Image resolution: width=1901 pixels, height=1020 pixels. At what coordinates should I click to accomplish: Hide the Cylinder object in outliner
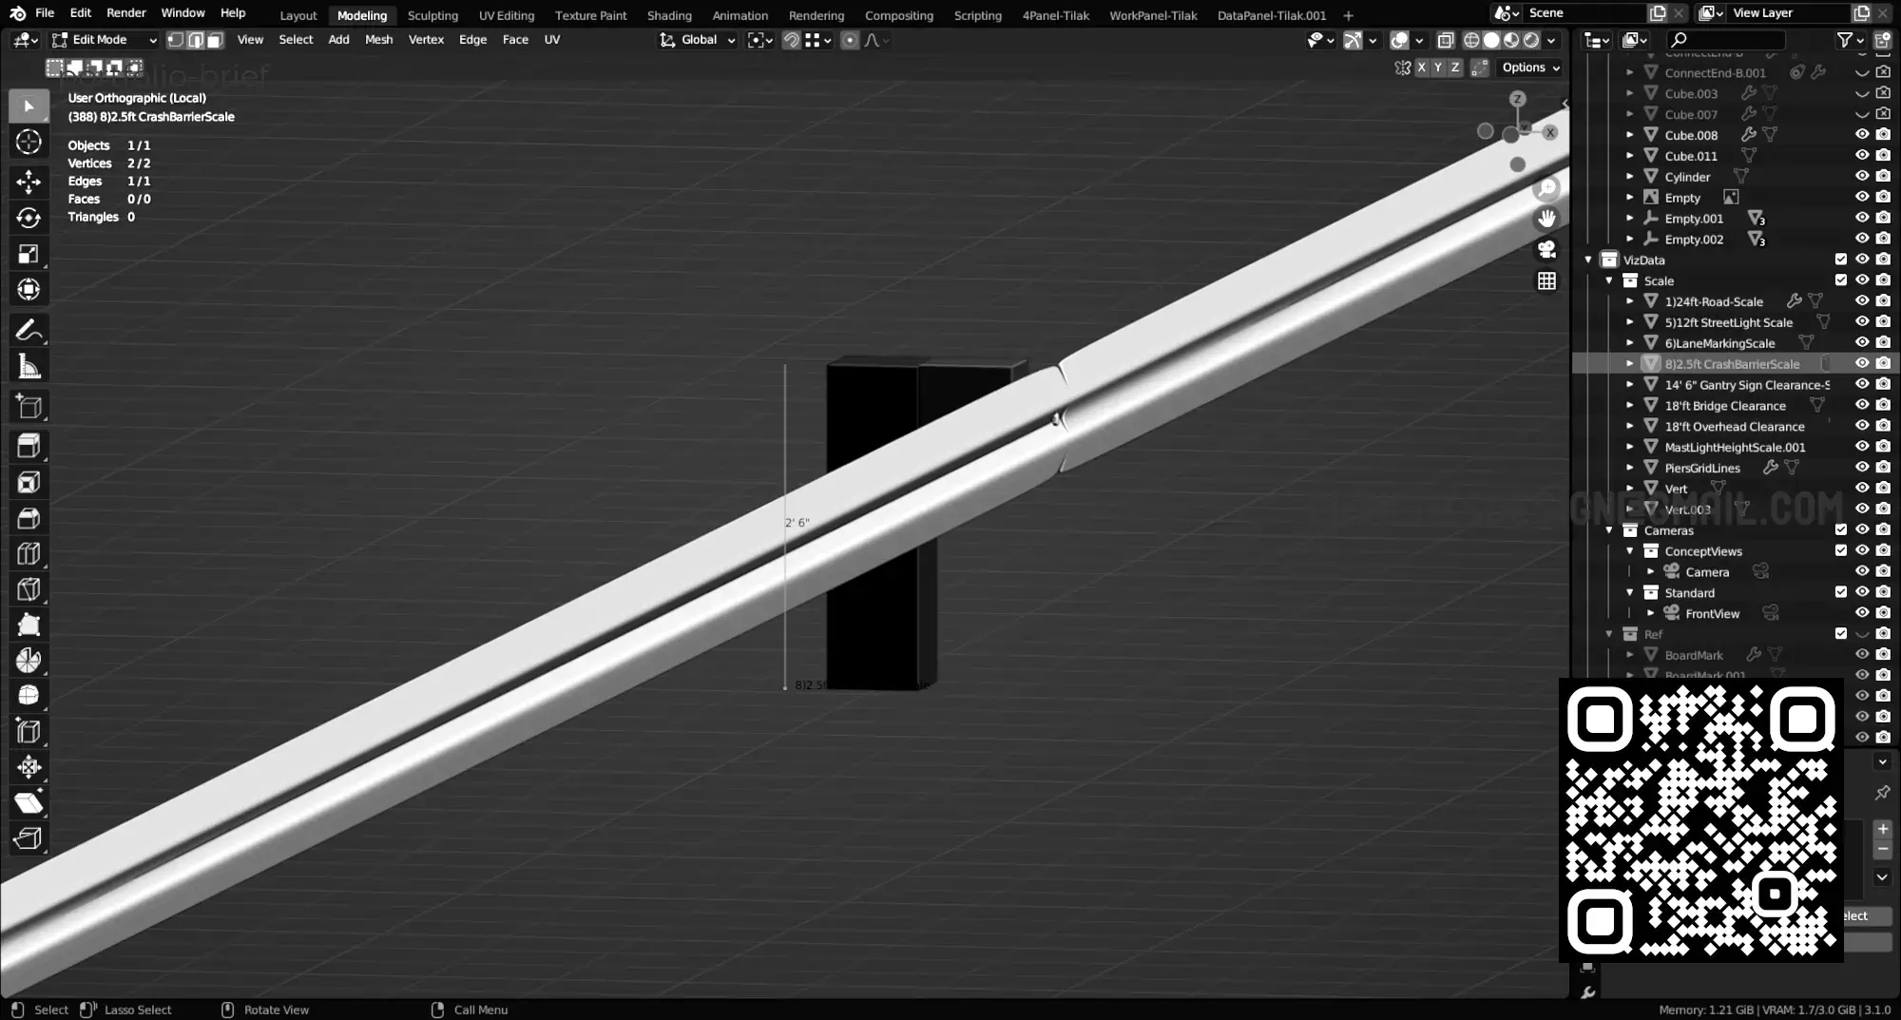[1861, 176]
